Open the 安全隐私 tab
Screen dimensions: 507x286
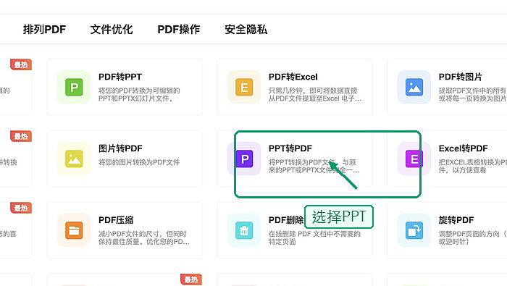246,30
